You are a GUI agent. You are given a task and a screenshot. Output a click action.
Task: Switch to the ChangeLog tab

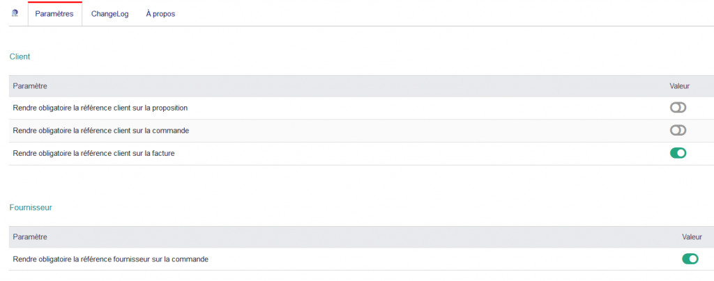109,14
